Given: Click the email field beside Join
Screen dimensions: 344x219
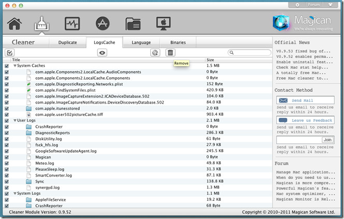Looking at the screenshot, I should click(299, 140).
